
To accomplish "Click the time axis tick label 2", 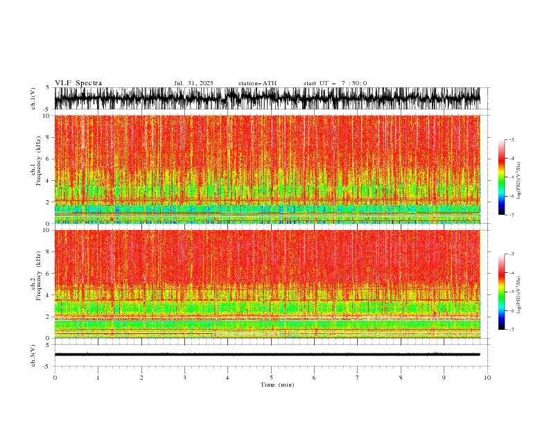I will pyautogui.click(x=141, y=378).
